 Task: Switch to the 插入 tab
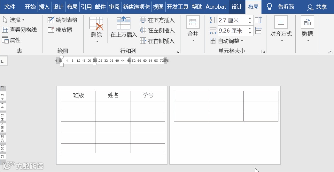point(44,7)
